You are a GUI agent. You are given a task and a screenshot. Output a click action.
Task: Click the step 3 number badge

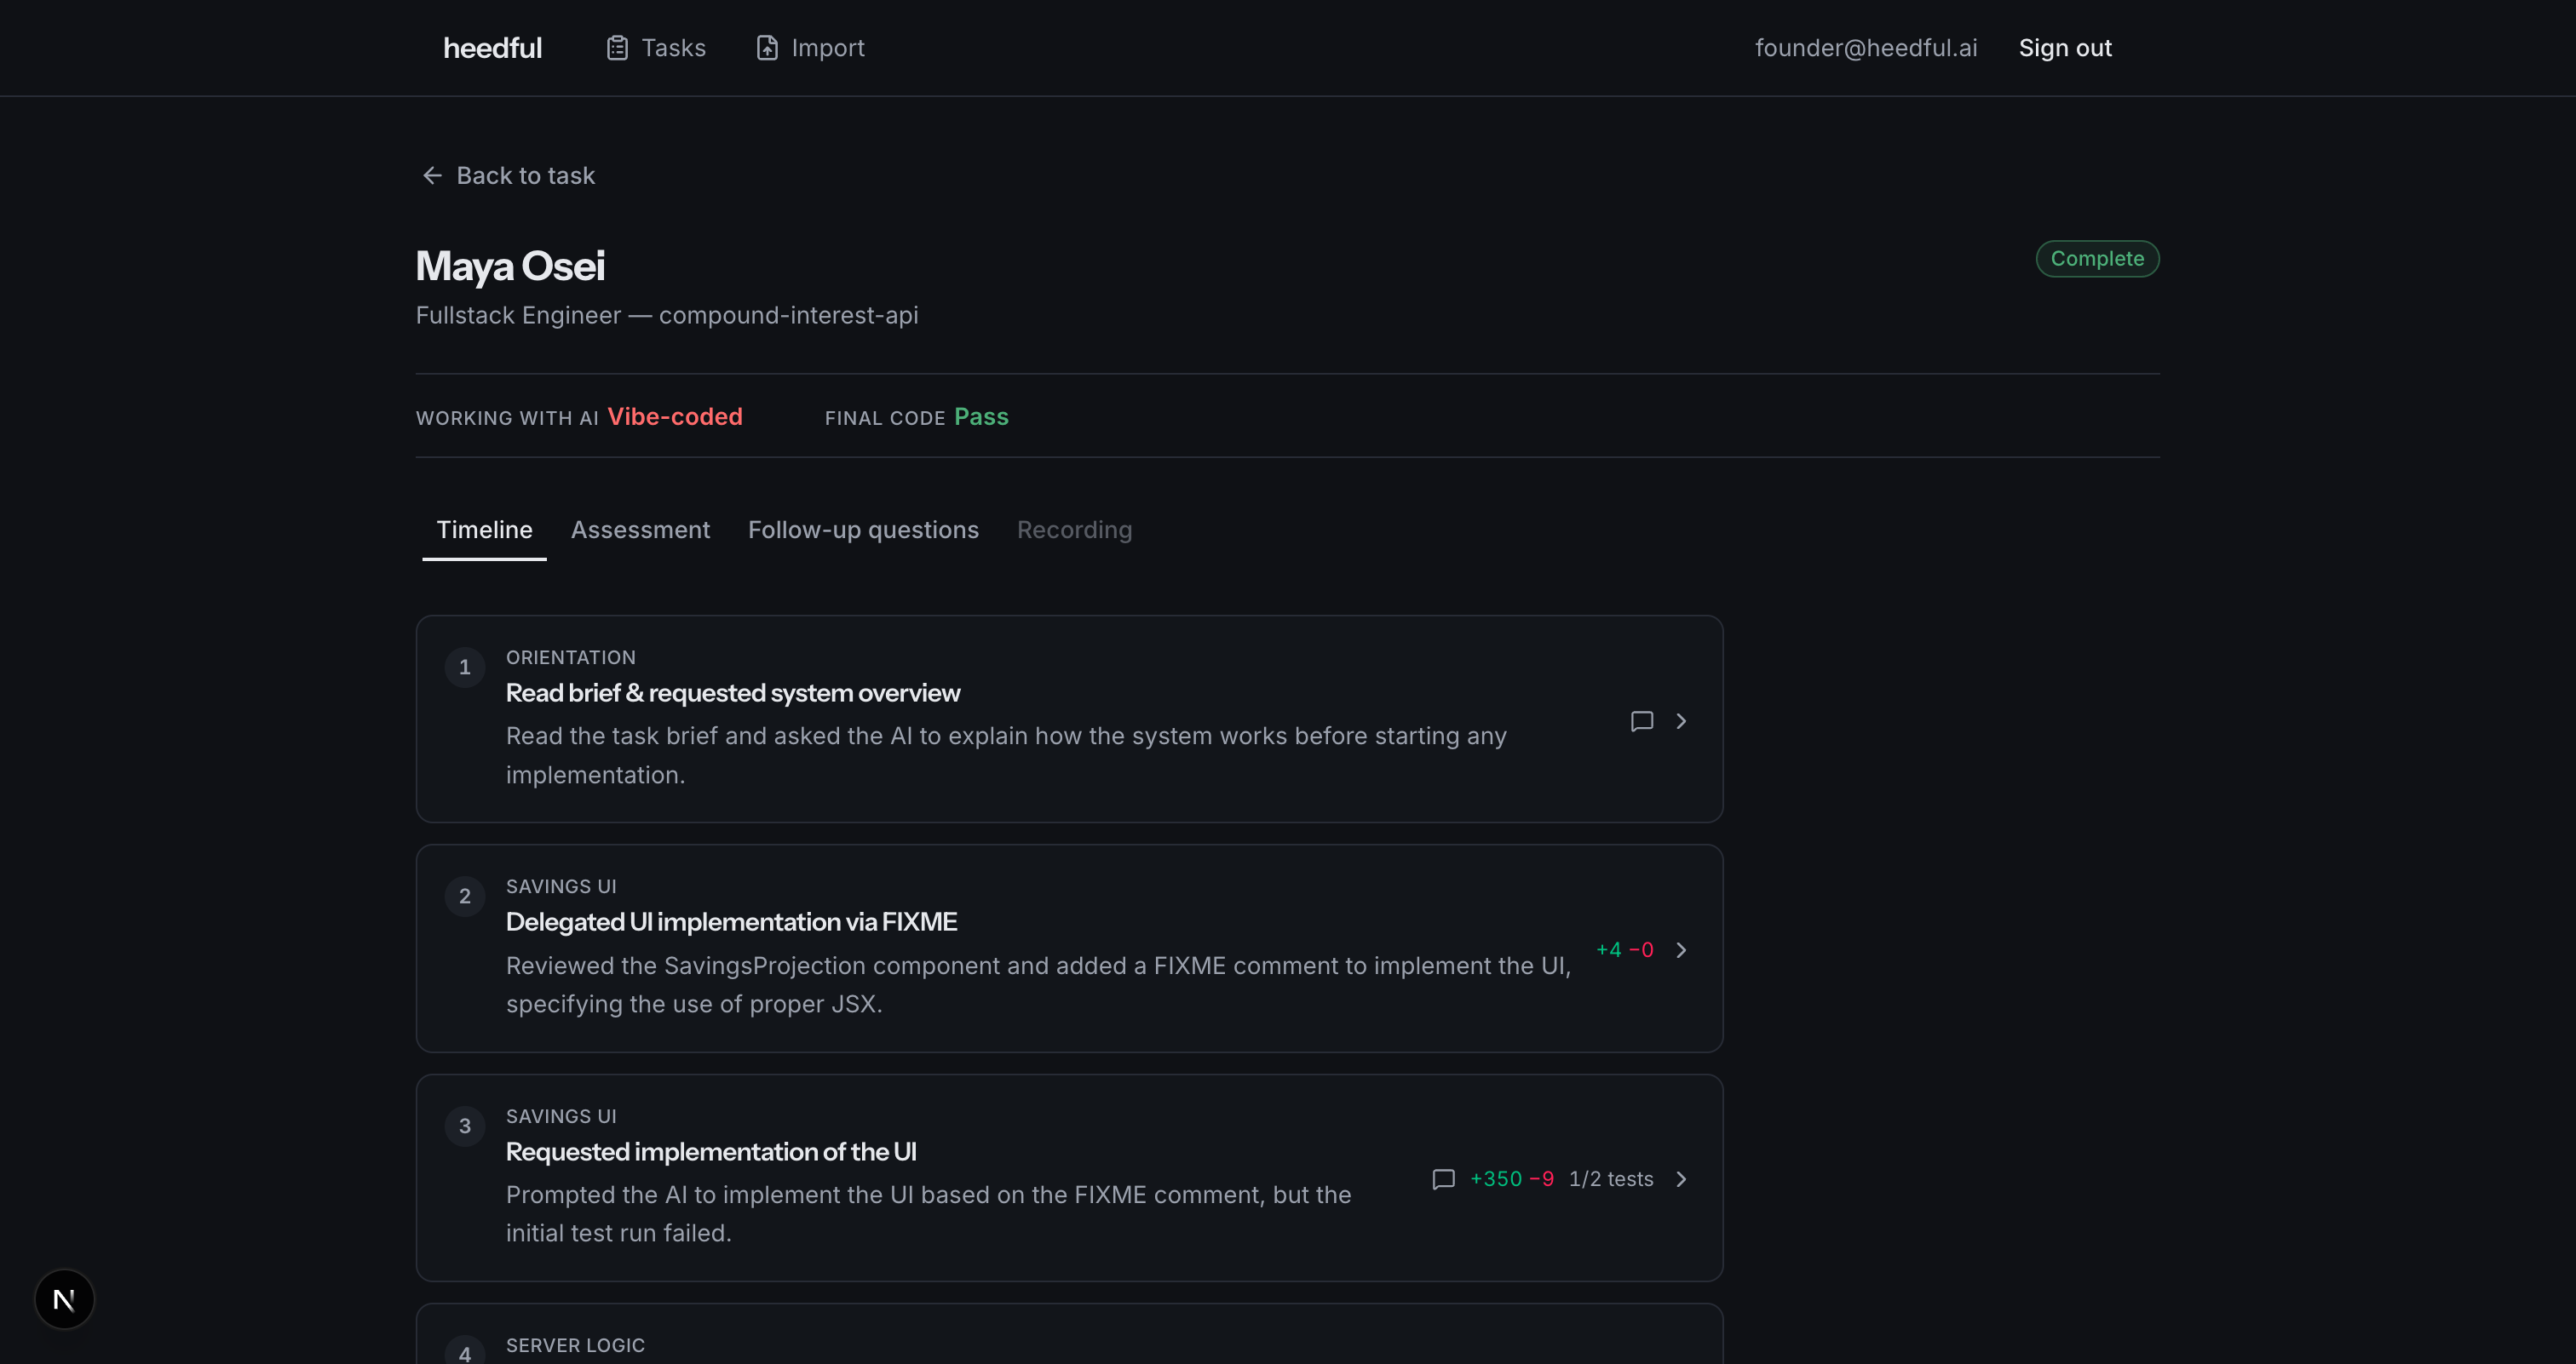(x=464, y=1126)
